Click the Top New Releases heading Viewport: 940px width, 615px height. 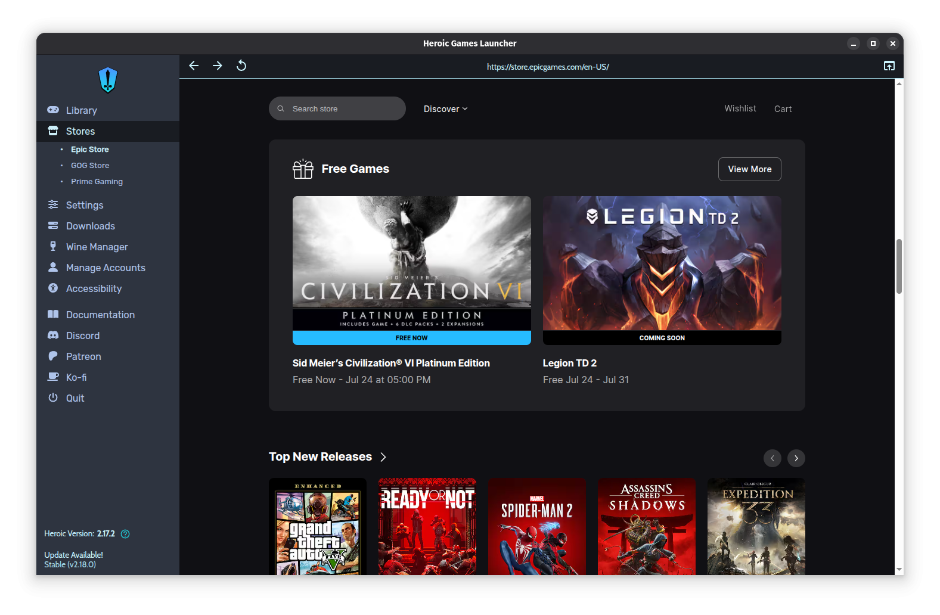click(320, 456)
